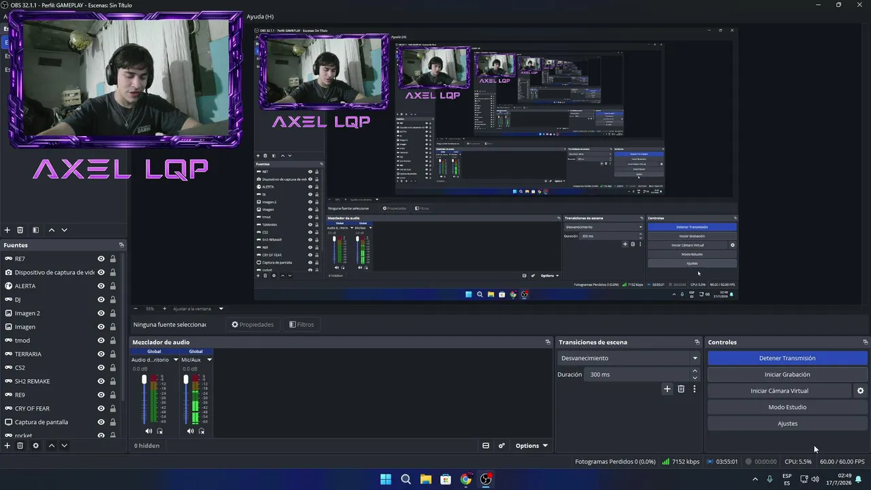Pop out the Controles dock

click(x=866, y=342)
